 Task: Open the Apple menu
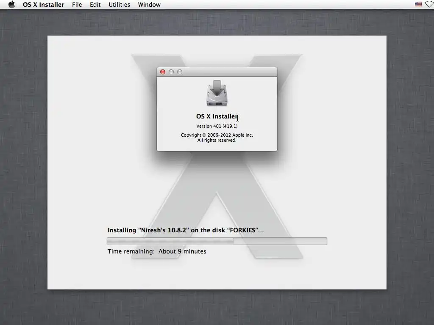click(11, 4)
